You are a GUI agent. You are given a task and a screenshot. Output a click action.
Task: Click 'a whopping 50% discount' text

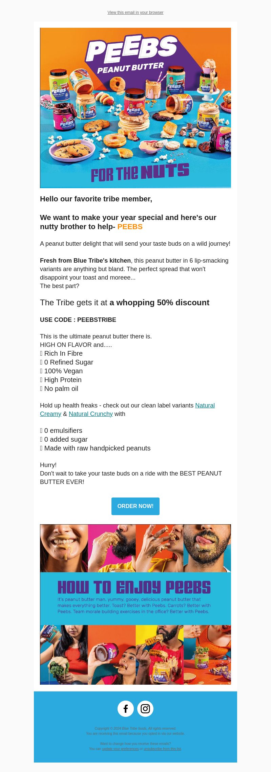[159, 303]
